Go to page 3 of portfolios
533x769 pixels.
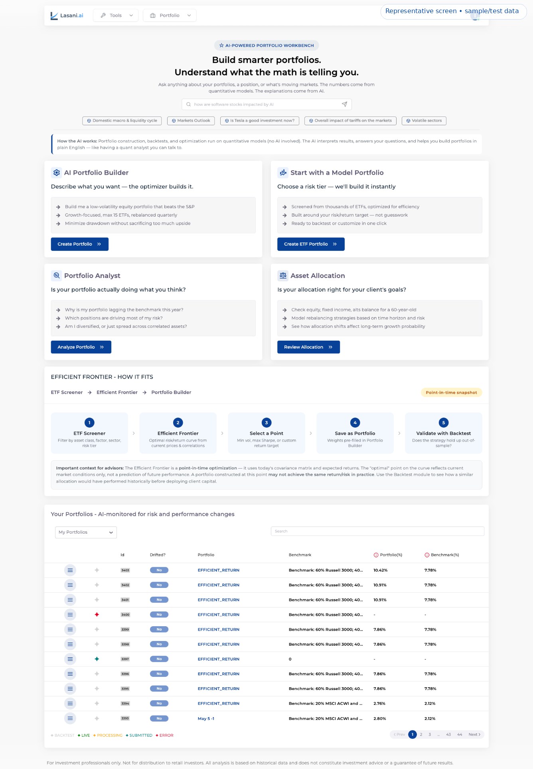pos(430,734)
